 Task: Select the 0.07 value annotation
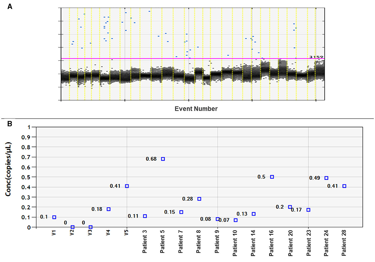(224, 220)
